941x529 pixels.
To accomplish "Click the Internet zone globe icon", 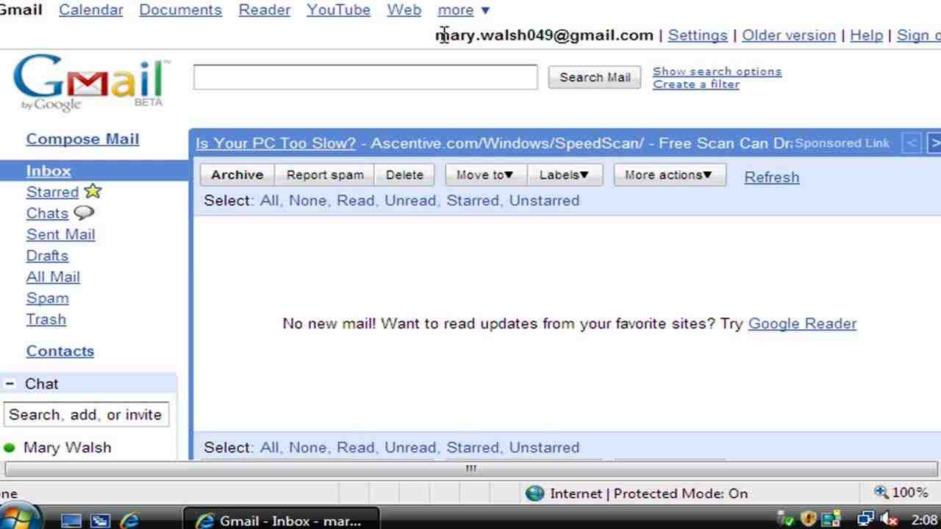I will tap(535, 493).
